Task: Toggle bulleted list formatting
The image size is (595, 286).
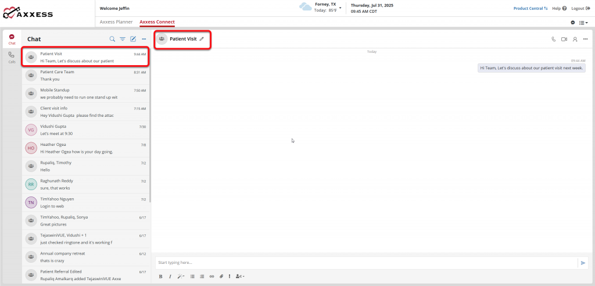Action: tap(192, 276)
